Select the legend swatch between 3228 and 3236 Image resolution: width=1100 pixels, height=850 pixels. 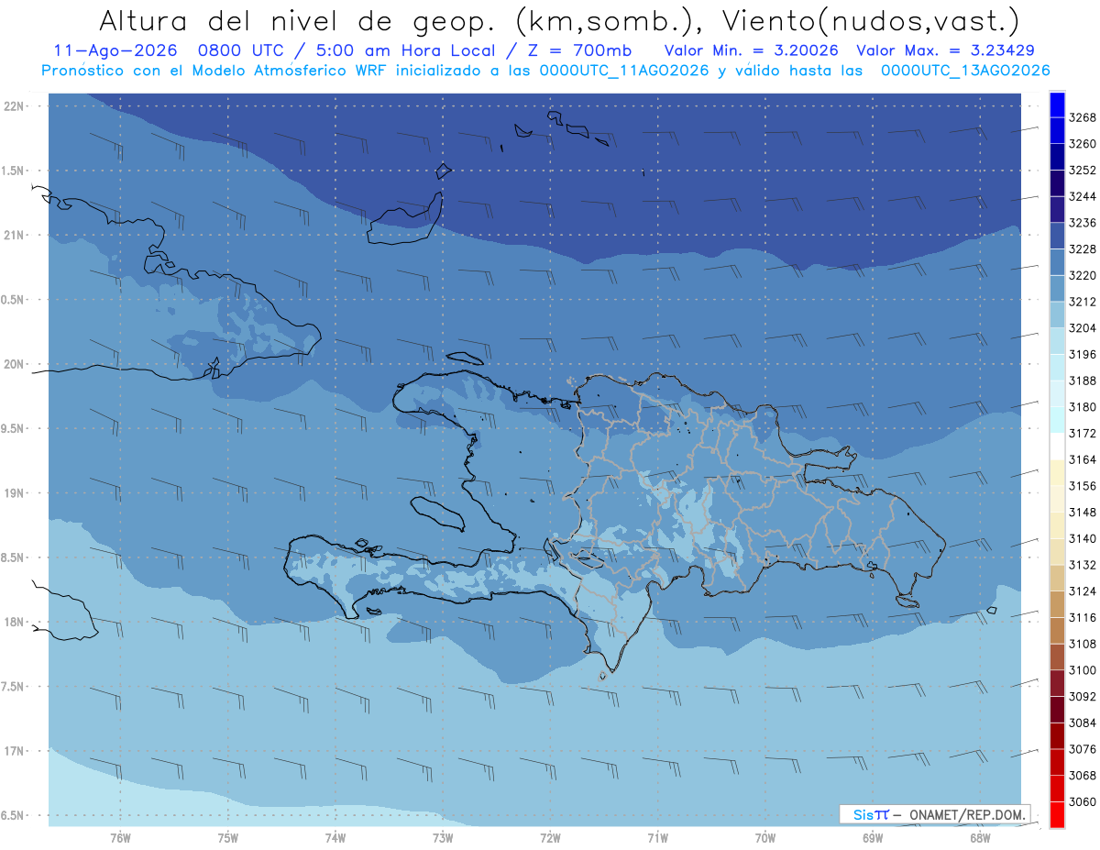(1056, 236)
